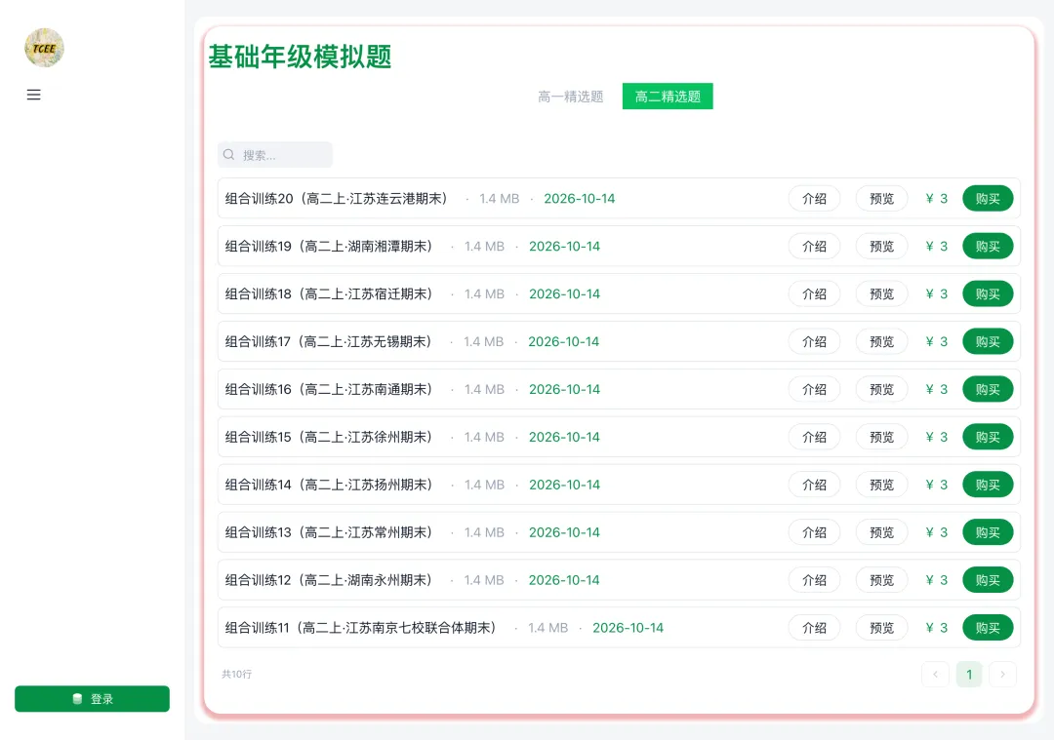The width and height of the screenshot is (1054, 740).
Task: Open 介绍 for 组合训练15 江苏徐州期末
Action: [x=814, y=437]
